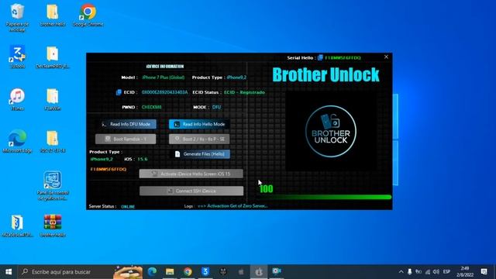The image size is (496, 279).
Task: Open File Explorer from the taskbar
Action: (170, 272)
